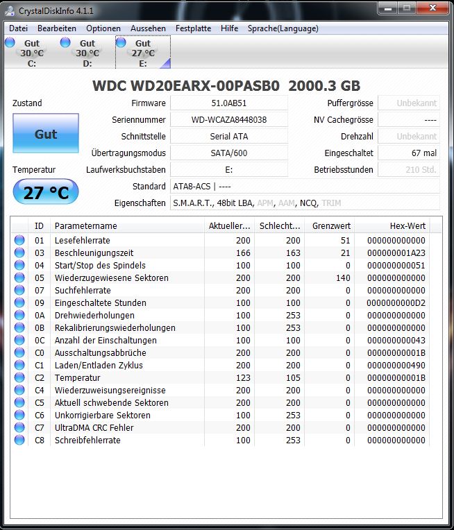Screen dimensions: 454x530
Task: Click the Parametername column header
Action: 127,225
